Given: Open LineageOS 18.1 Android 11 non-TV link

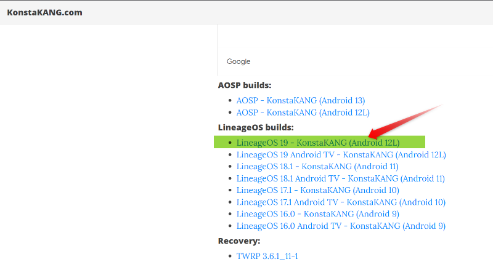Looking at the screenshot, I should click(317, 166).
